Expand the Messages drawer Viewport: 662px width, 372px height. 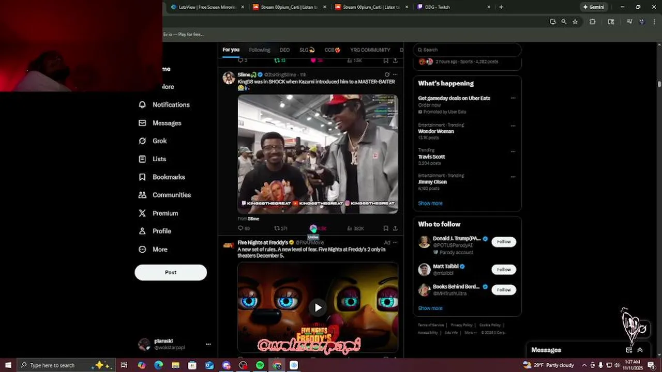coord(640,350)
